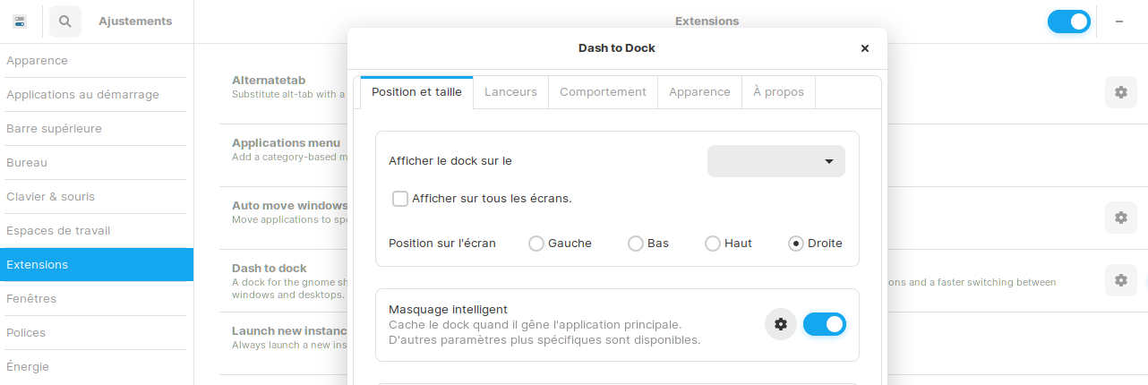This screenshot has width=1148, height=385.
Task: Toggle the global Extensions switch
Action: pos(1068,21)
